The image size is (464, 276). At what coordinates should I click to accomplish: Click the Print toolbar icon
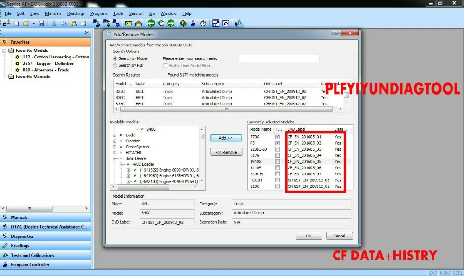[84, 23]
